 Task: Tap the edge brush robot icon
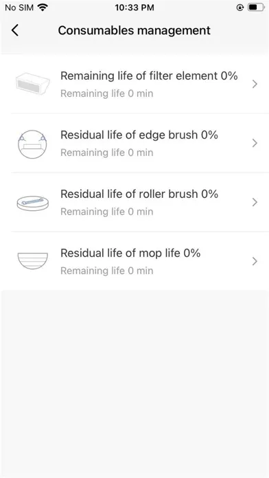(x=32, y=144)
